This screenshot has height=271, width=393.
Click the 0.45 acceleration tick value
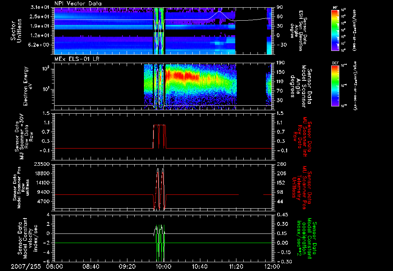point(282,215)
